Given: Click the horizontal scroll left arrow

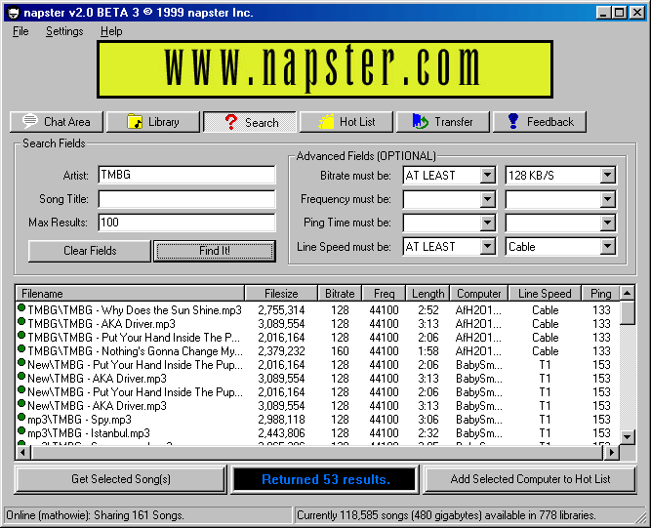Looking at the screenshot, I should pyautogui.click(x=22, y=452).
